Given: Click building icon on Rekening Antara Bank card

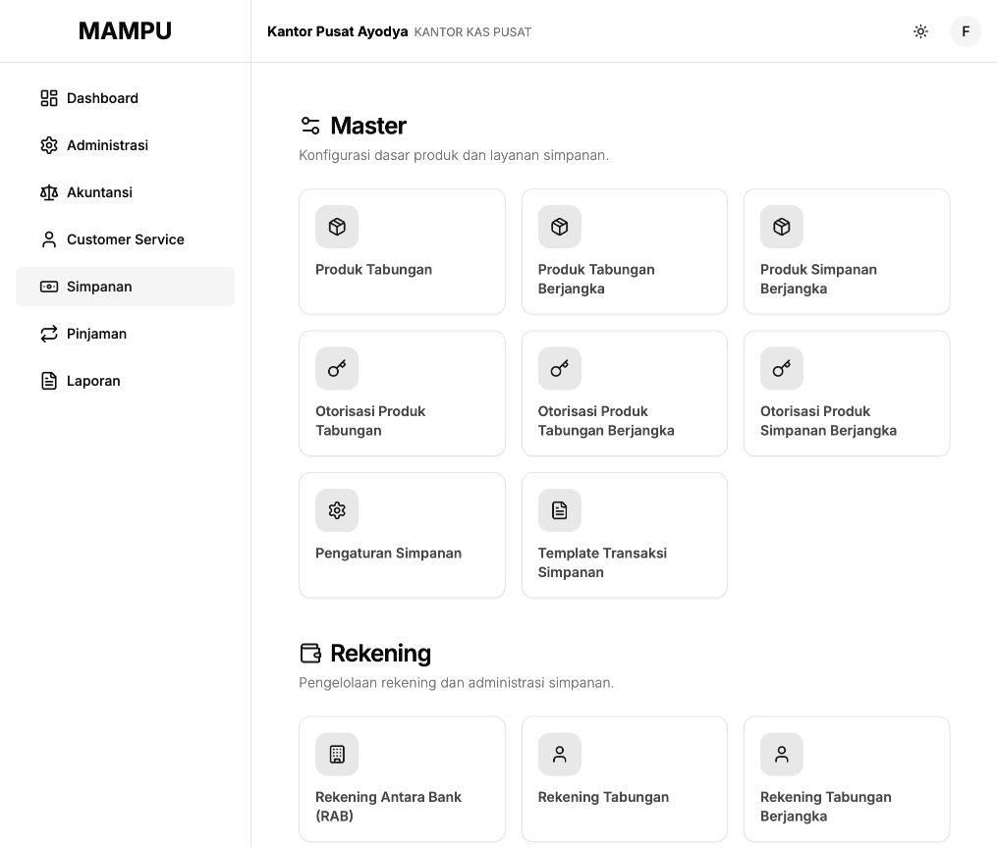Looking at the screenshot, I should click(337, 754).
